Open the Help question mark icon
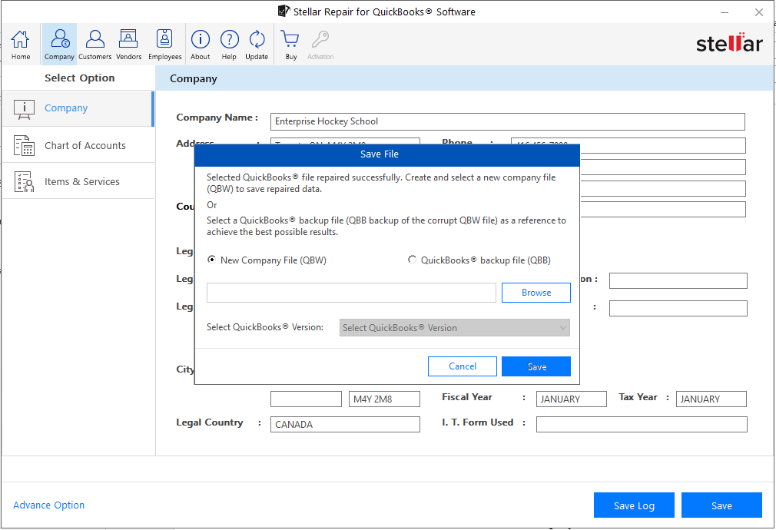Image resolution: width=776 pixels, height=530 pixels. pos(229,45)
